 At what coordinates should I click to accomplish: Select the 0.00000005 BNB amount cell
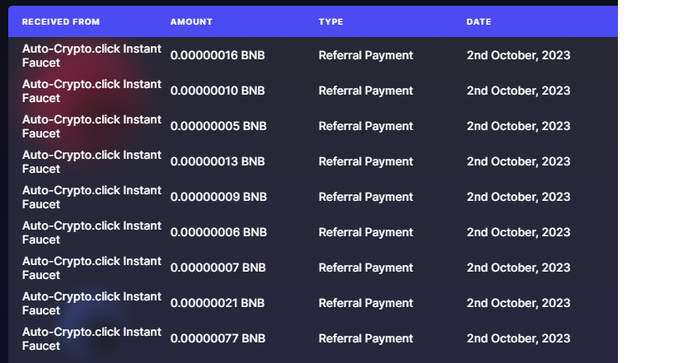(218, 126)
